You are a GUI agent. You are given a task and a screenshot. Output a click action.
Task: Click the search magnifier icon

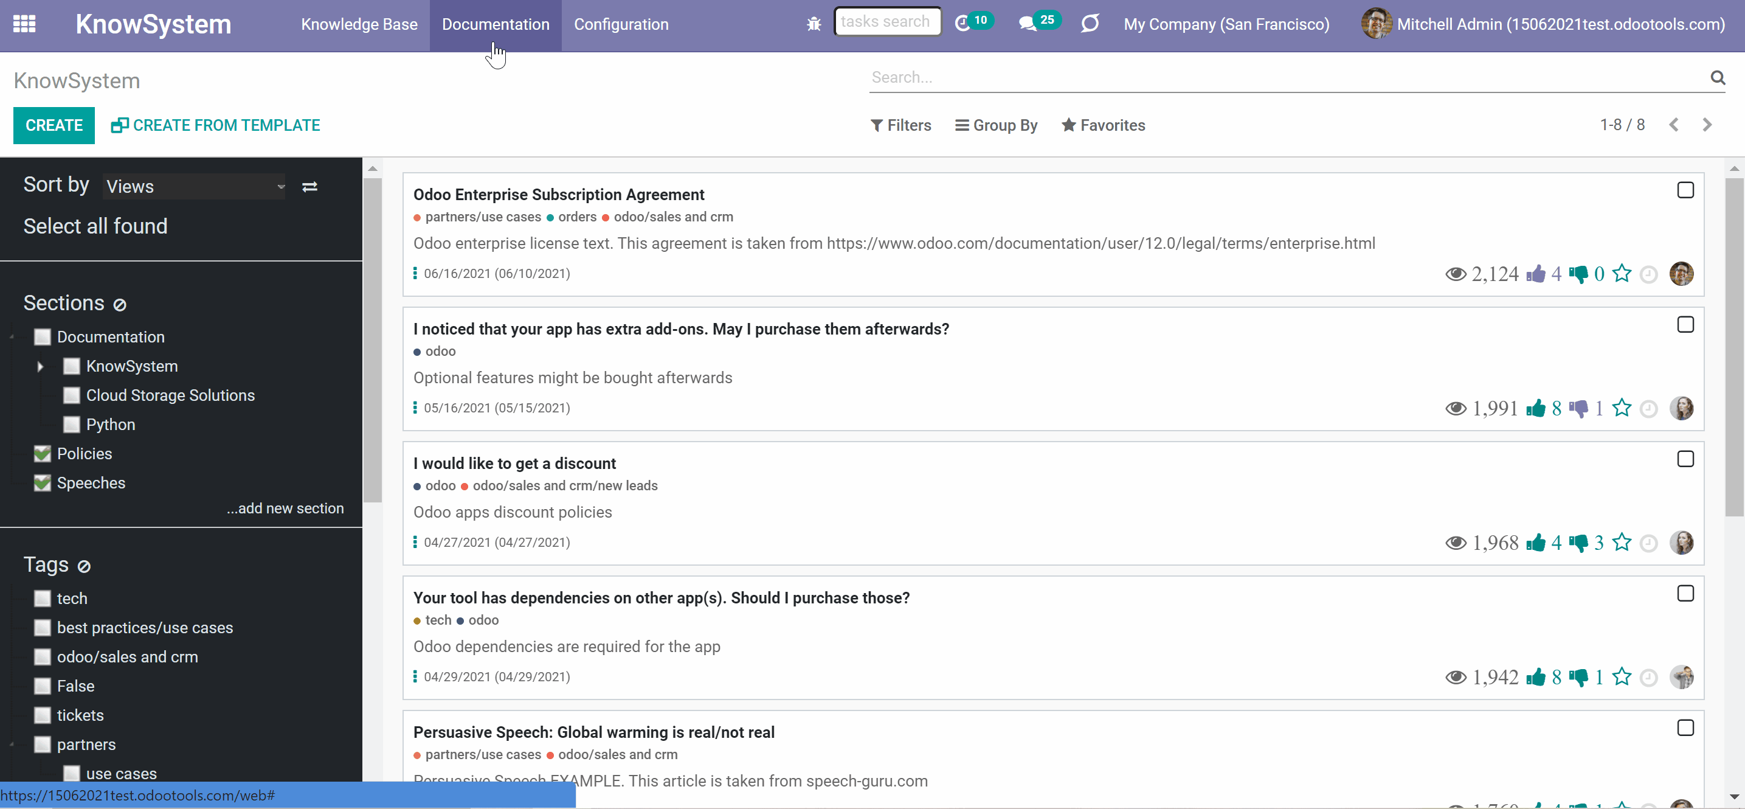click(1717, 77)
